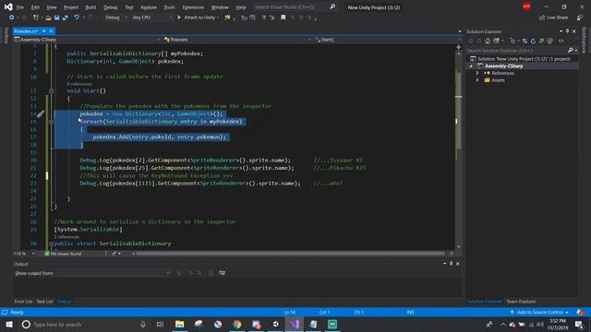The height and width of the screenshot is (332, 591).
Task: Open File Explorer from the taskbar
Action: (x=180, y=324)
